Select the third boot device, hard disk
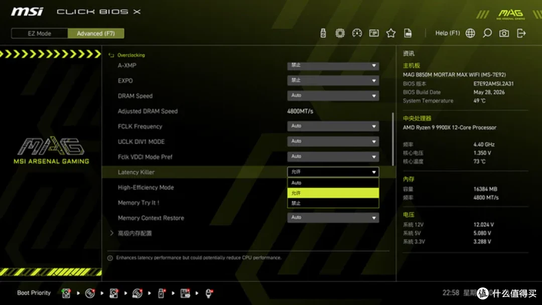 pos(114,293)
